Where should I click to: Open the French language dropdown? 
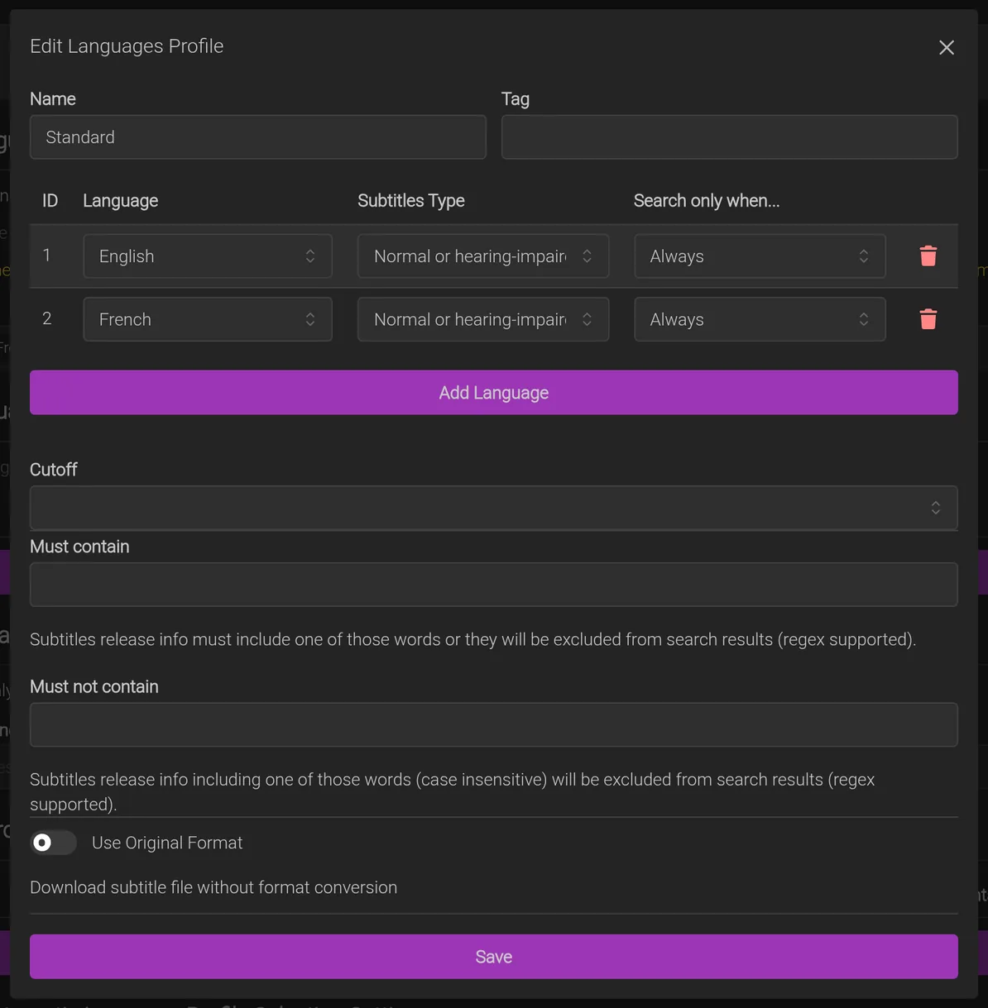208,319
